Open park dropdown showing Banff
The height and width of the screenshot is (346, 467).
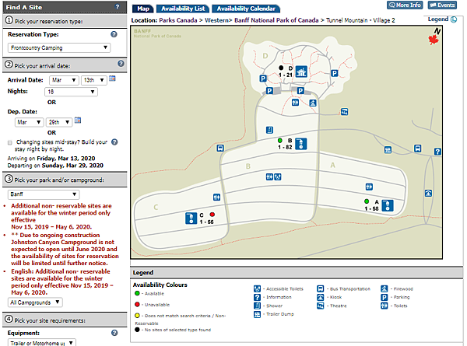pyautogui.click(x=44, y=194)
